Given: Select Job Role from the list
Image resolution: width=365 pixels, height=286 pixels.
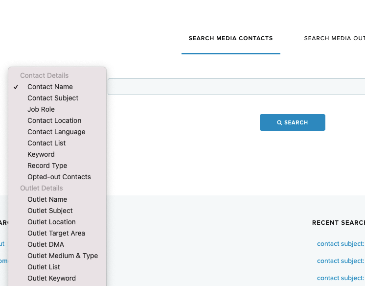Looking at the screenshot, I should [41, 109].
